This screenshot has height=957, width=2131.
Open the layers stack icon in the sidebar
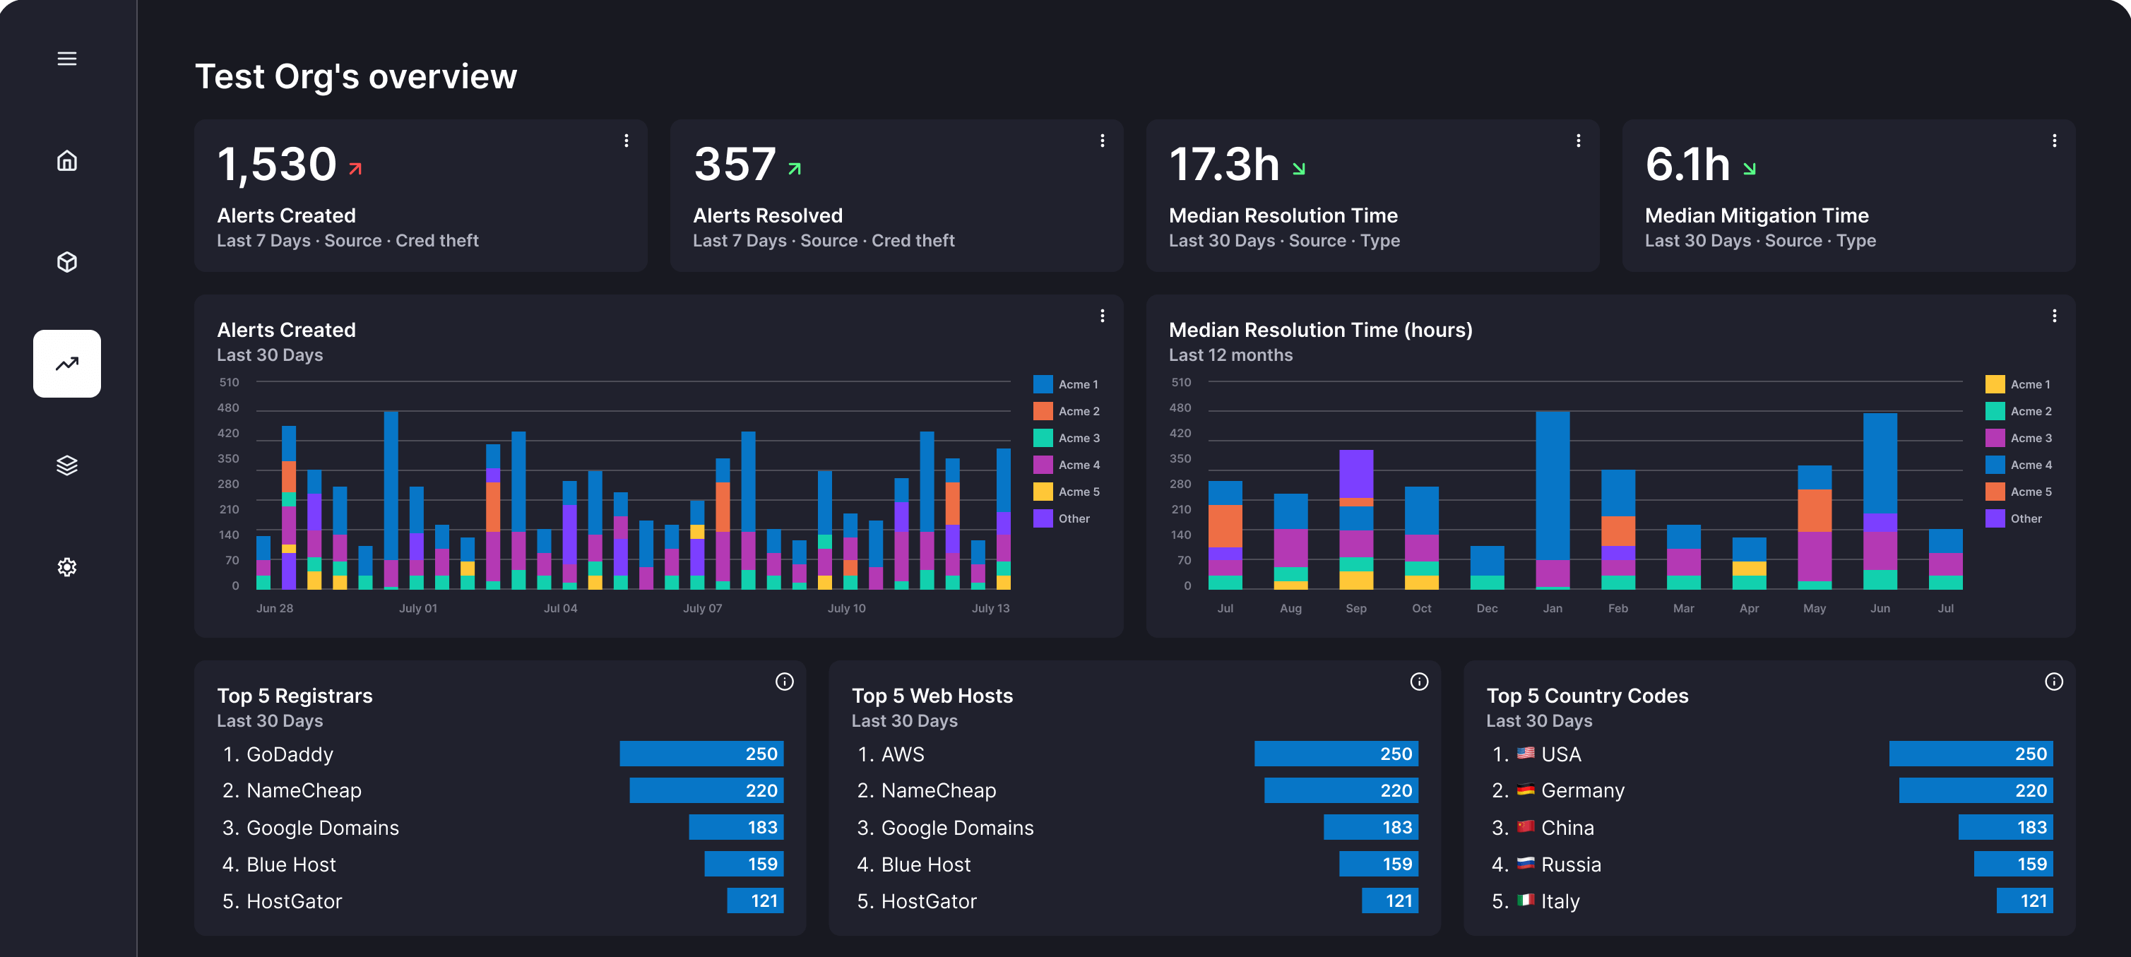pos(67,465)
